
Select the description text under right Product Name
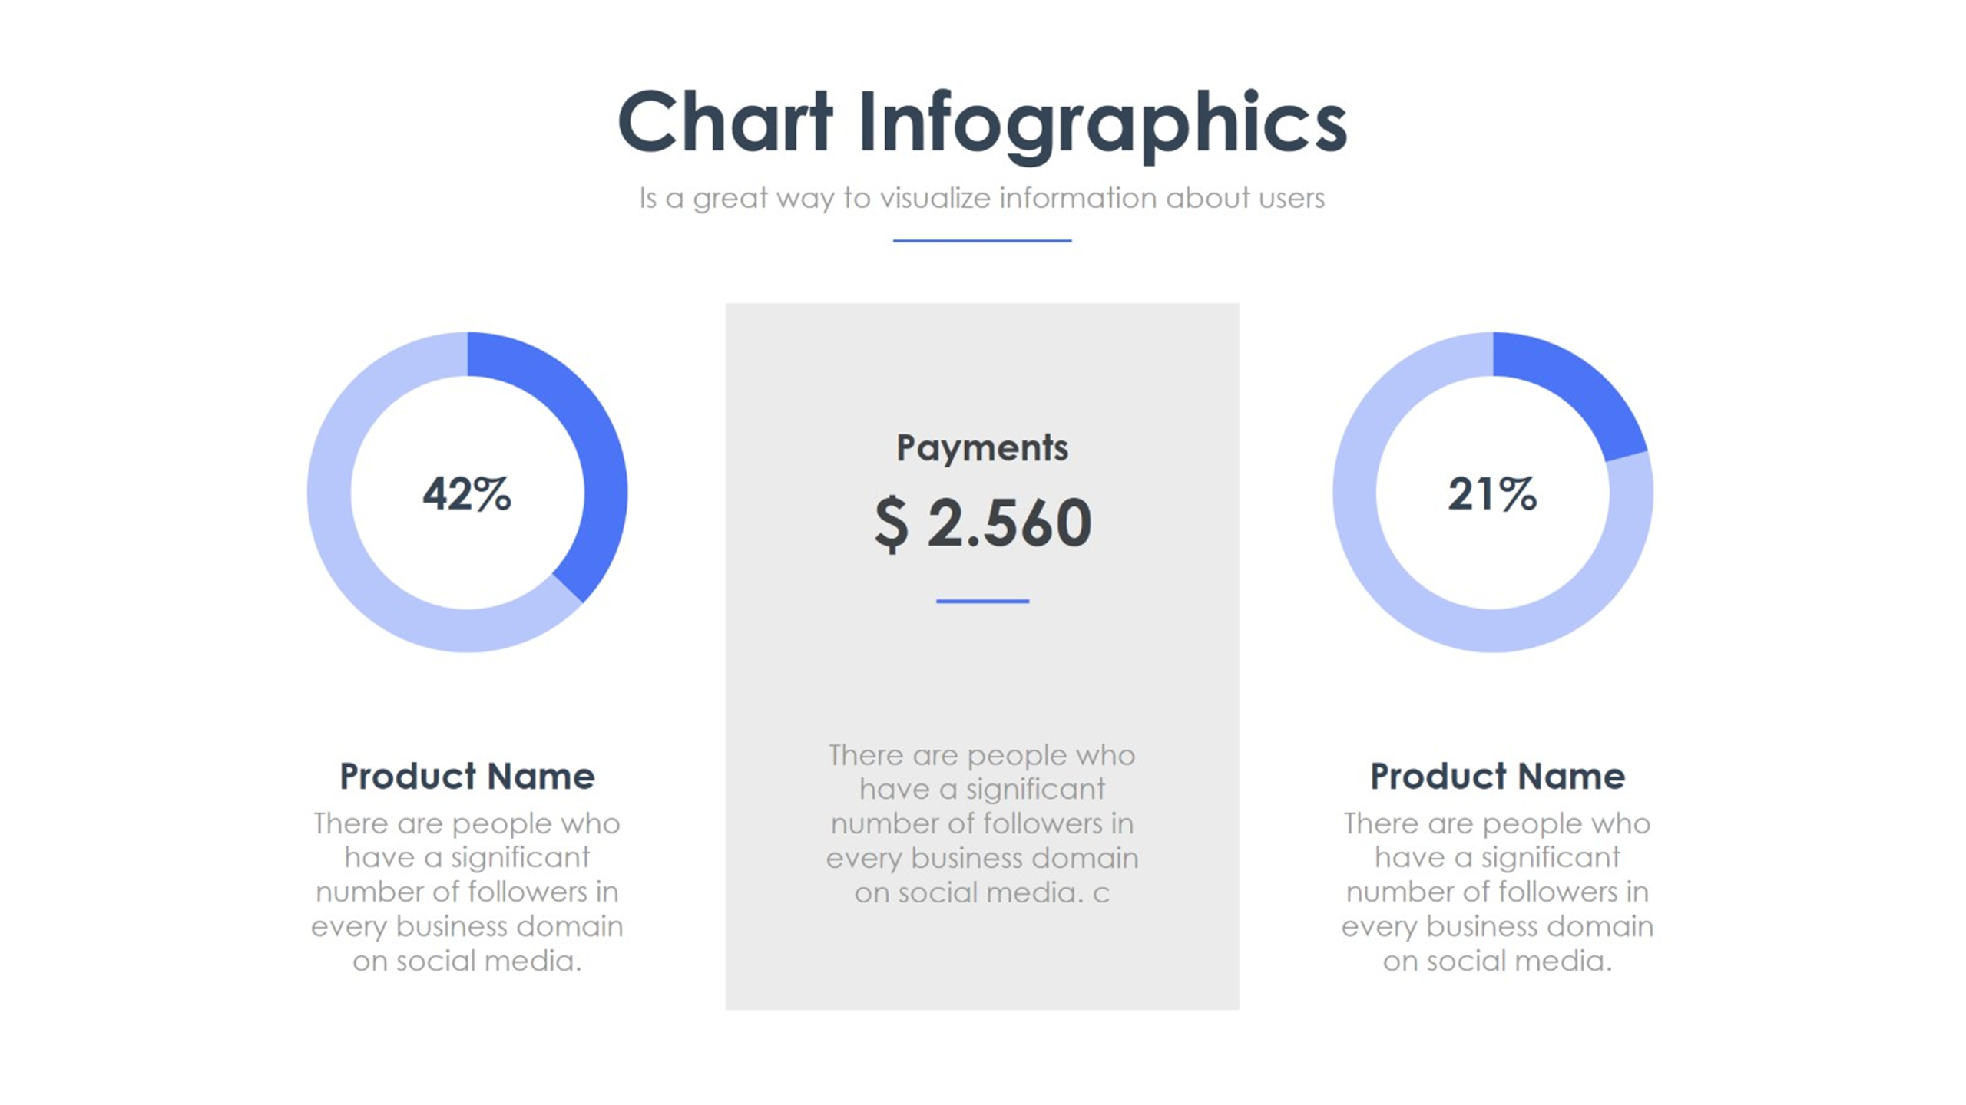point(1498,892)
